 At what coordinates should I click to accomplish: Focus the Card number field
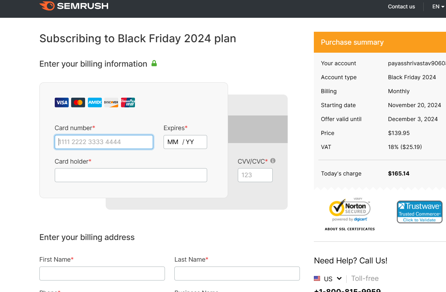104,142
